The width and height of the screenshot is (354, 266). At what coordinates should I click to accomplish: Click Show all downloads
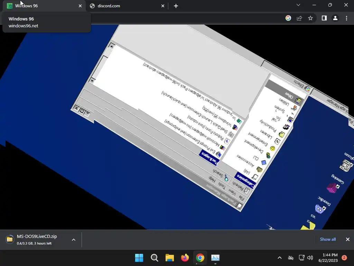coord(328,239)
